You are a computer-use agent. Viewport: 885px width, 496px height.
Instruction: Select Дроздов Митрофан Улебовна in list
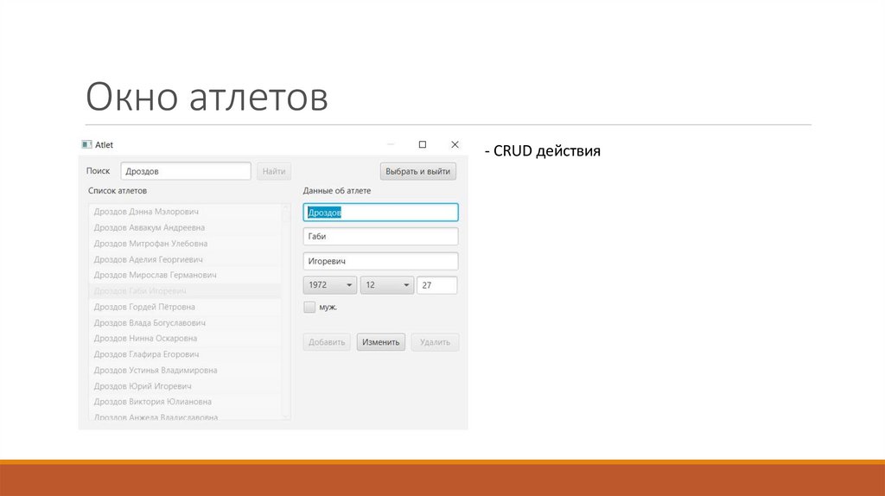(x=185, y=243)
